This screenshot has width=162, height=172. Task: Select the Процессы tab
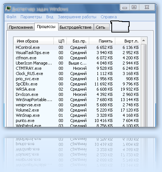coord(46,26)
